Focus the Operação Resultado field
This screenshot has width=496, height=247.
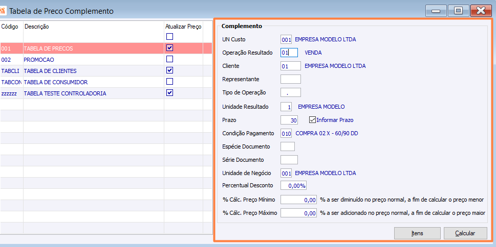pyautogui.click(x=289, y=53)
